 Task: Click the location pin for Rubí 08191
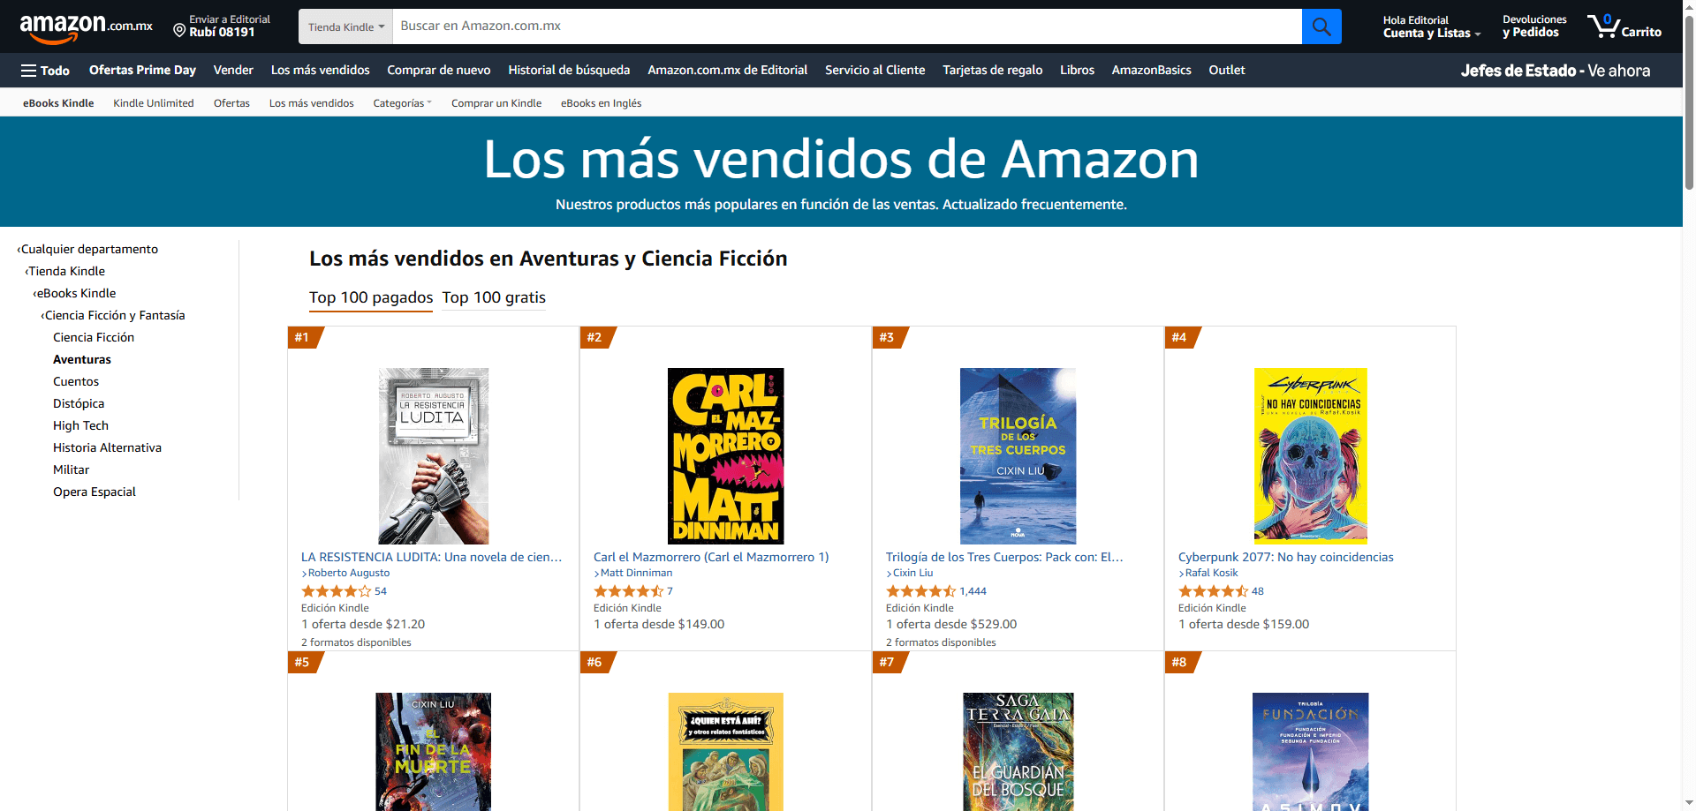(x=179, y=31)
